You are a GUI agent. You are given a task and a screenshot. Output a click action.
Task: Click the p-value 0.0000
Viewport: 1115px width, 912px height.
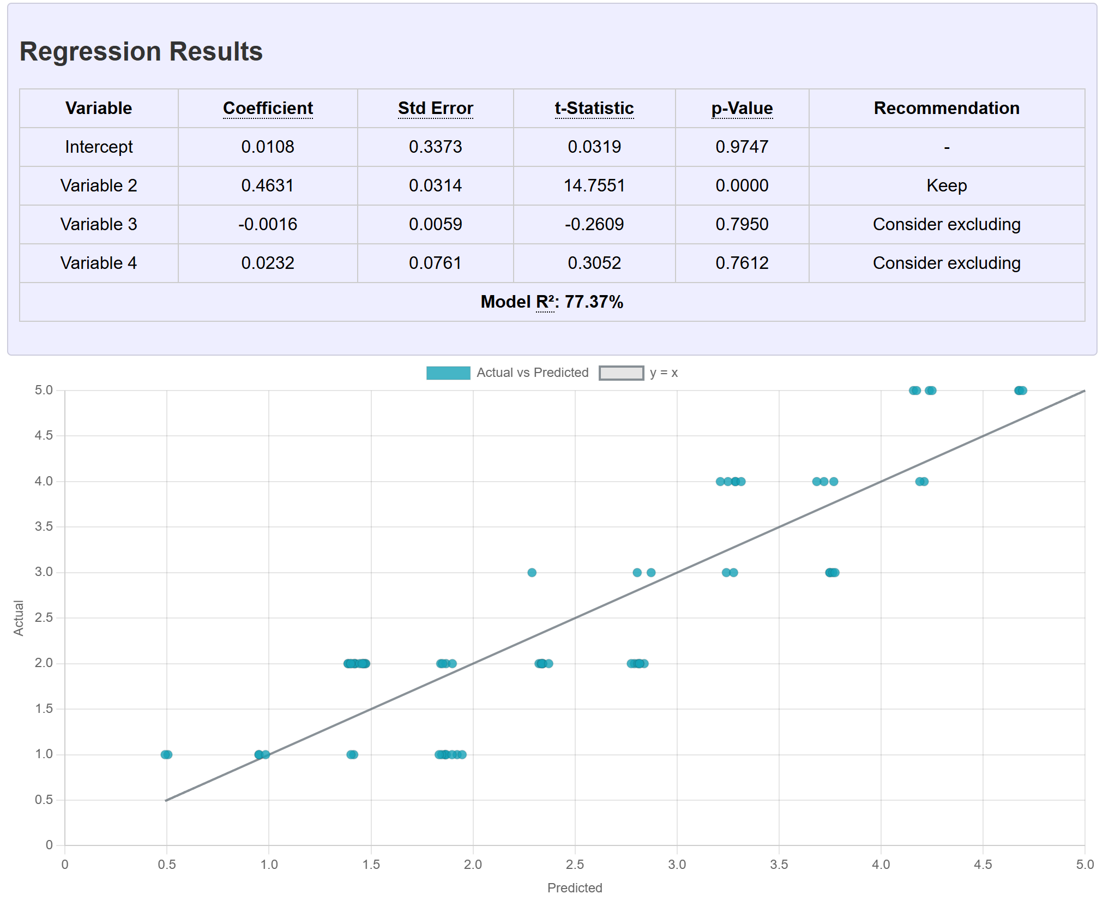(x=742, y=185)
